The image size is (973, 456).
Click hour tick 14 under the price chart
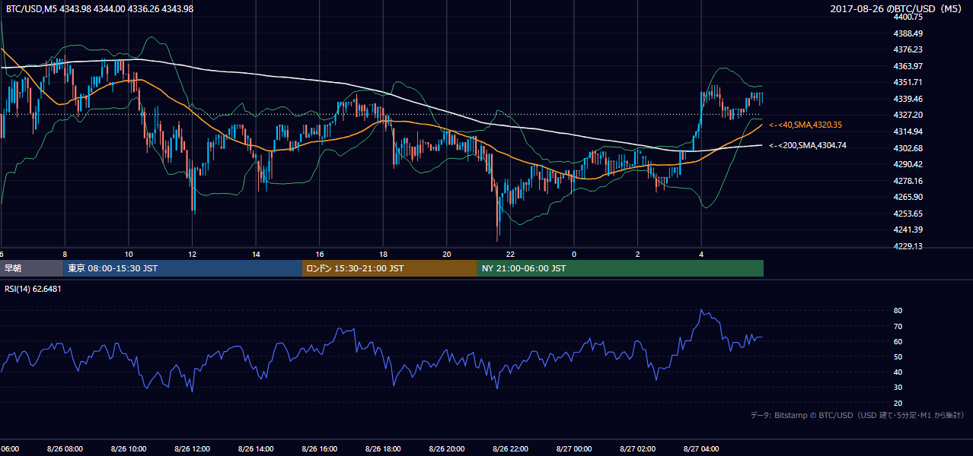pos(256,255)
